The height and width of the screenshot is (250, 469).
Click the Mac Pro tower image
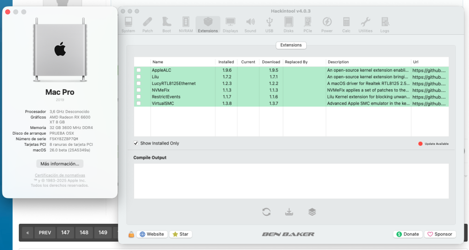pos(60,49)
